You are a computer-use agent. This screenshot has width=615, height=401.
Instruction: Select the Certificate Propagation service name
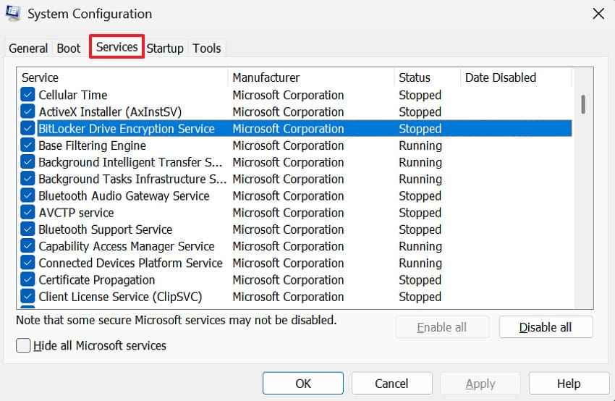[x=97, y=279]
